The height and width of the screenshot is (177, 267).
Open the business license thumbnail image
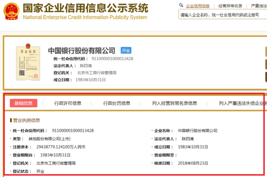(28, 62)
